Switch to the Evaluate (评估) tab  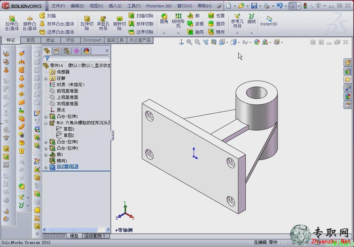(x=70, y=40)
